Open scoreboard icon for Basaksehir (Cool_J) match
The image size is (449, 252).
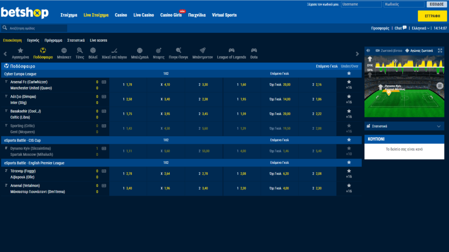tap(104, 111)
